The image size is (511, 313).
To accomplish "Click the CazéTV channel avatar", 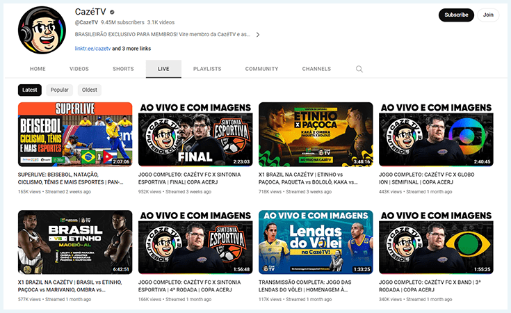I will point(42,30).
